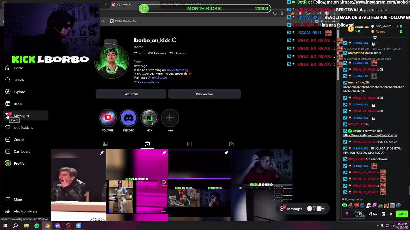The image size is (410, 230).
Task: Open More hamburger menu in sidebar
Action: point(8,199)
